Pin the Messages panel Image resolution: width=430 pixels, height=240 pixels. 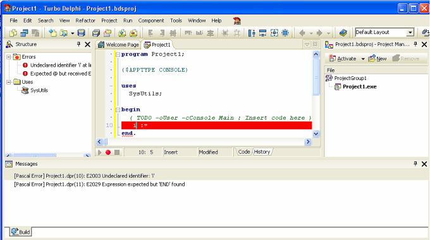click(415, 164)
